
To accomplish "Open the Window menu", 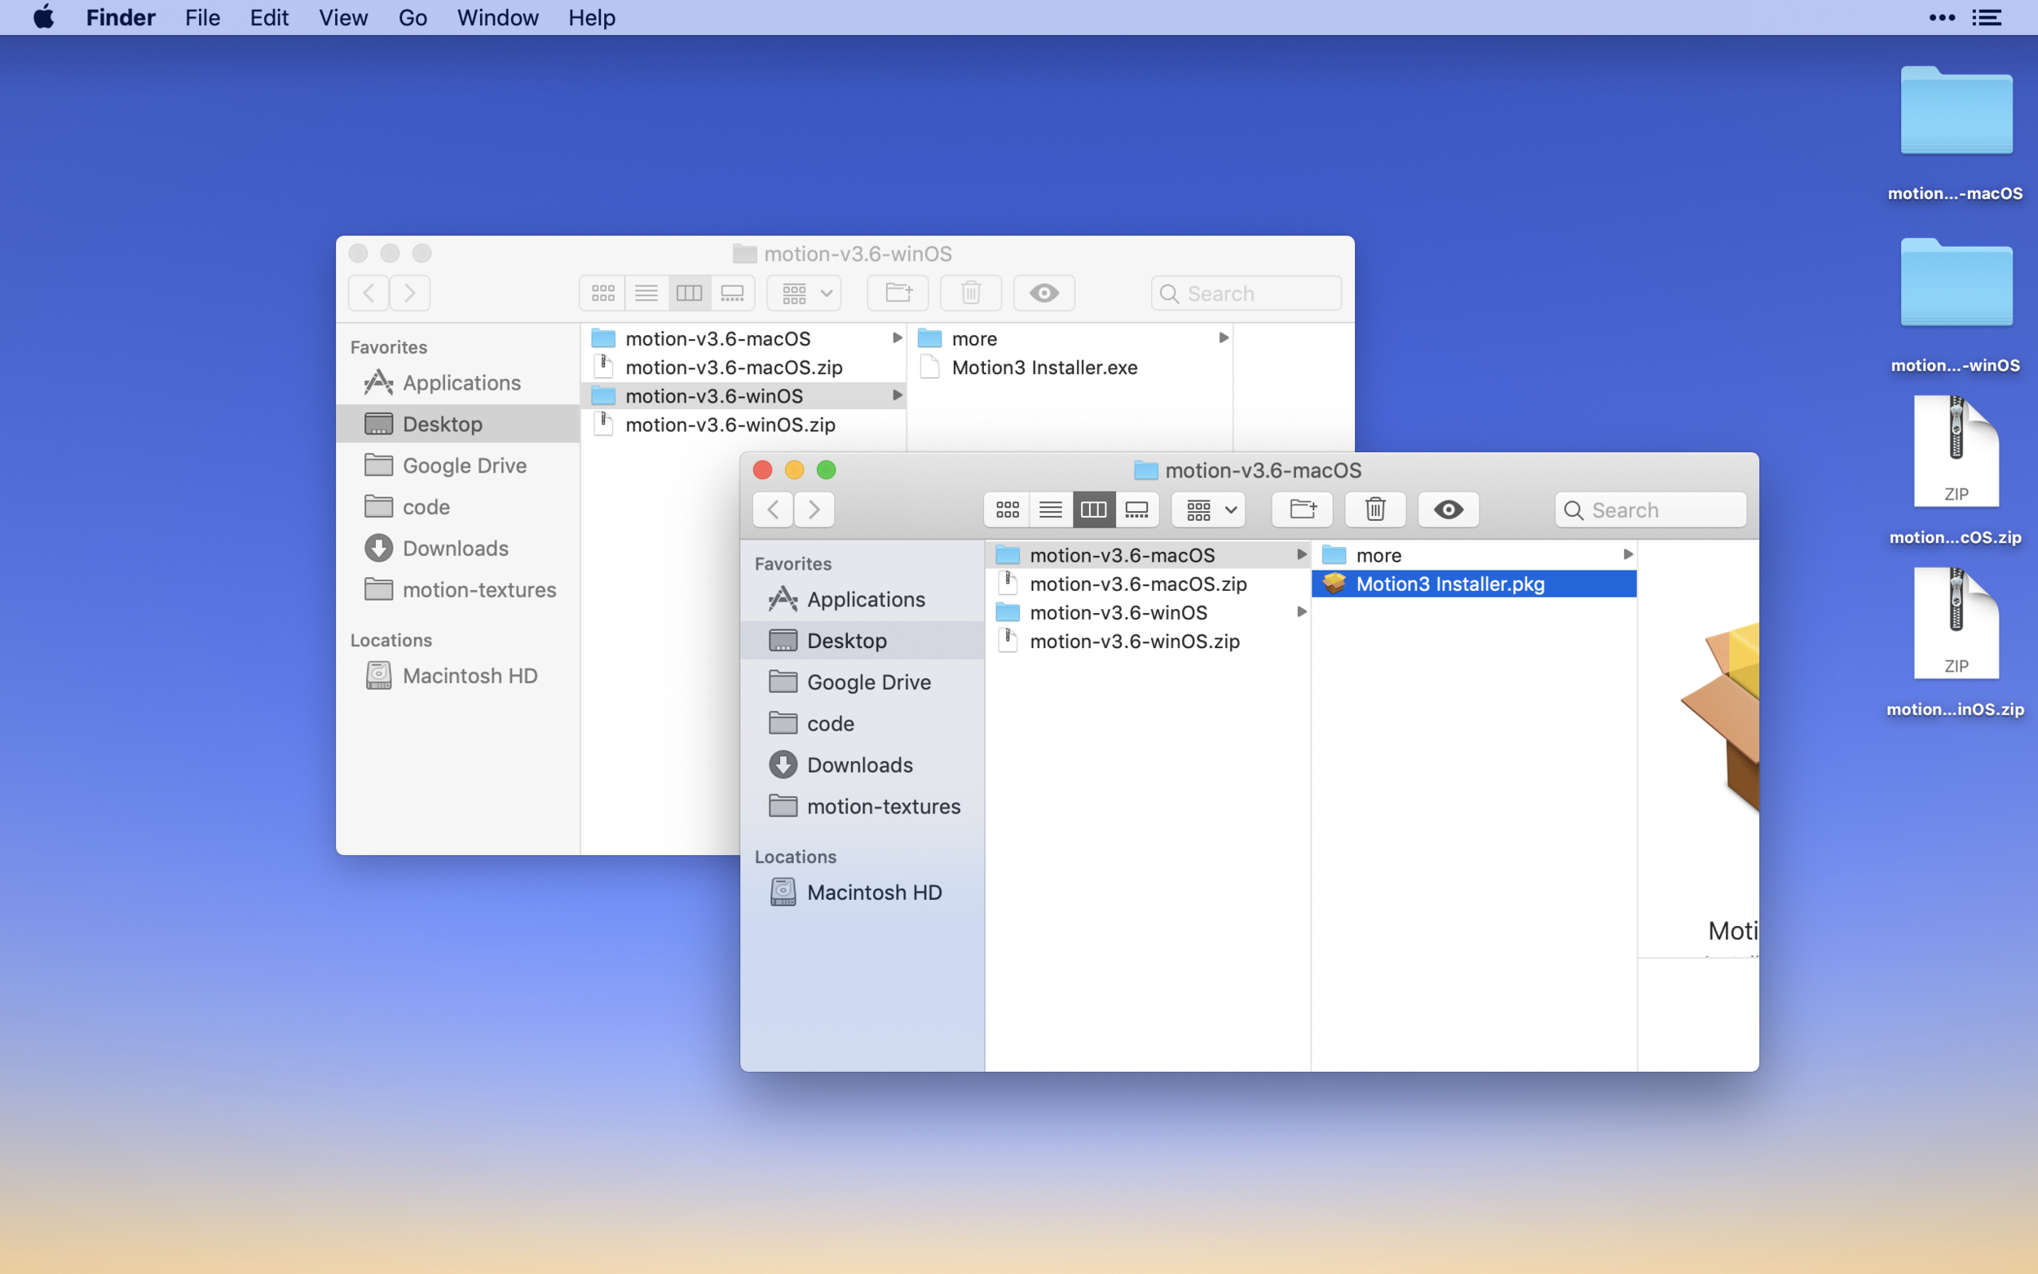I will (x=497, y=17).
